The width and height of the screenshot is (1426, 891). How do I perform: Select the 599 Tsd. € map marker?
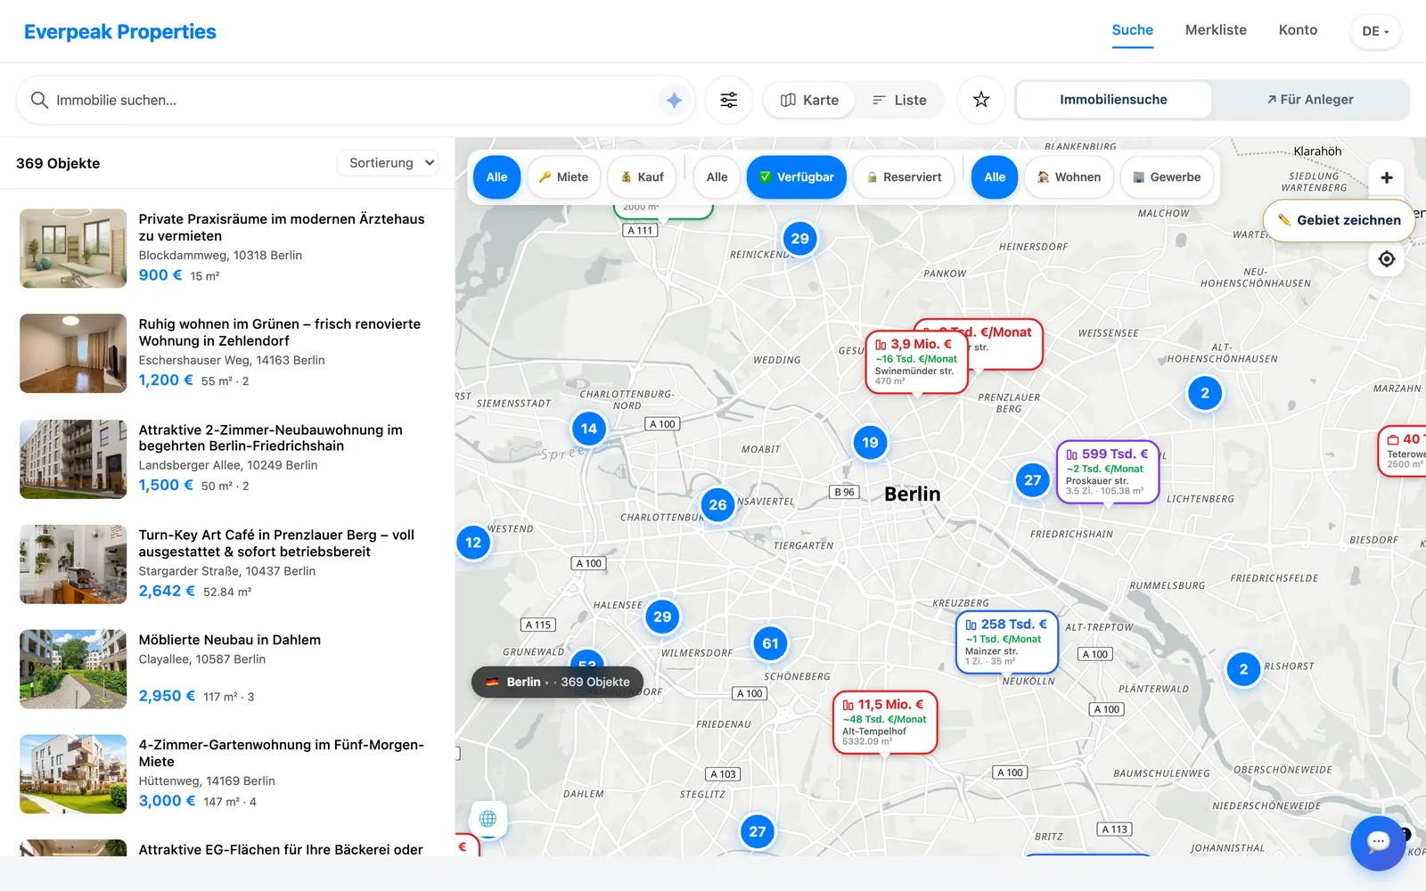(1107, 472)
